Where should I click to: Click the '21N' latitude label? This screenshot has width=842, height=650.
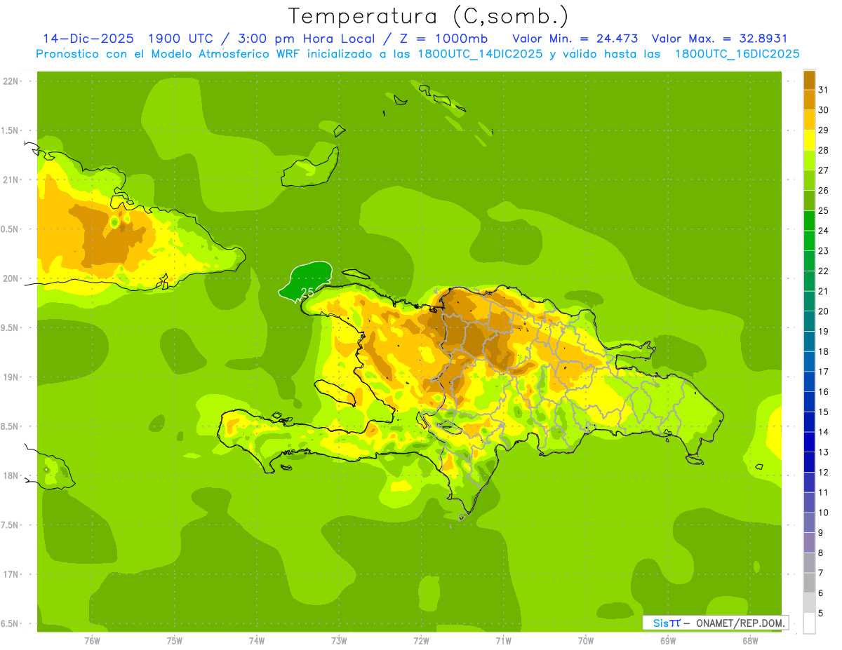11,180
